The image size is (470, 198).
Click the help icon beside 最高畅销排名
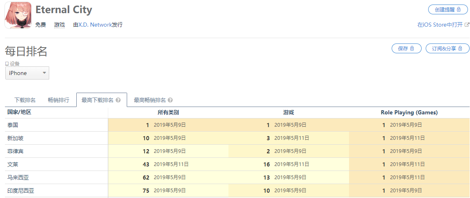pos(170,100)
